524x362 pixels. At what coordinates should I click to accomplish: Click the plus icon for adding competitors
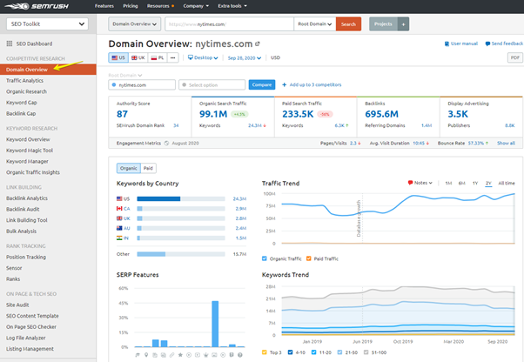tap(285, 84)
